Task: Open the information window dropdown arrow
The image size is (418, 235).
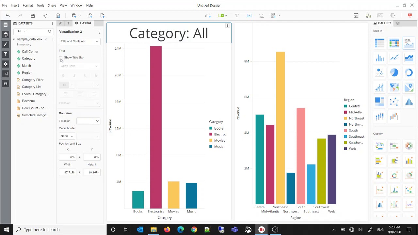Action: point(279,16)
